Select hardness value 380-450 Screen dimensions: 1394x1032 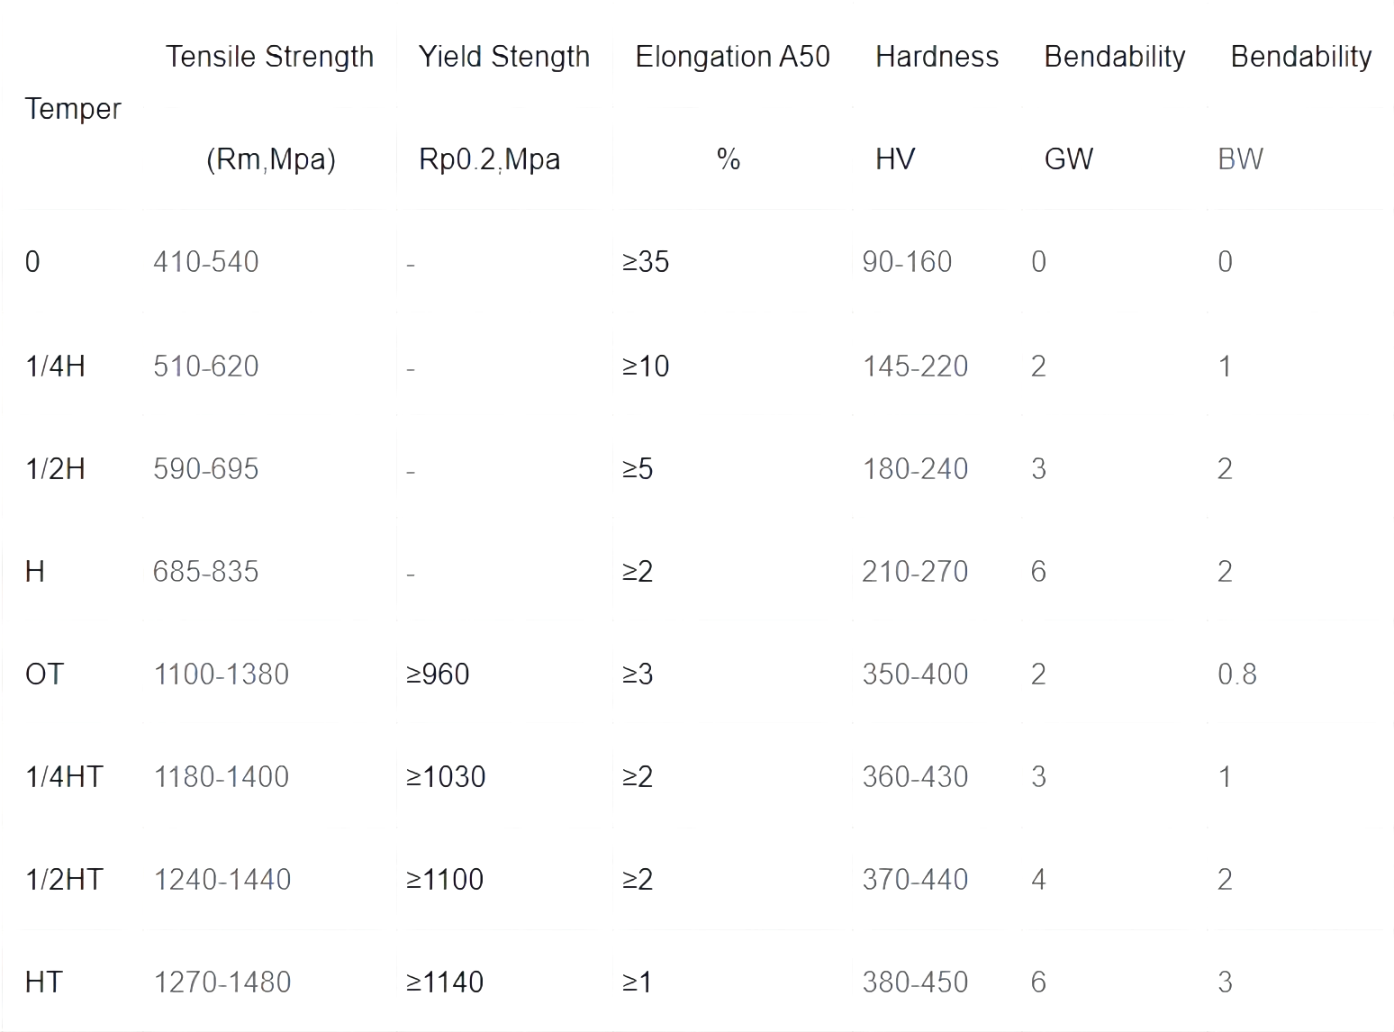point(916,982)
